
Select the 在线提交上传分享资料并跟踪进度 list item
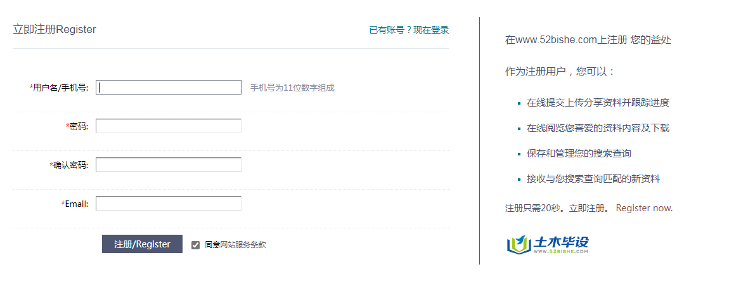click(598, 102)
